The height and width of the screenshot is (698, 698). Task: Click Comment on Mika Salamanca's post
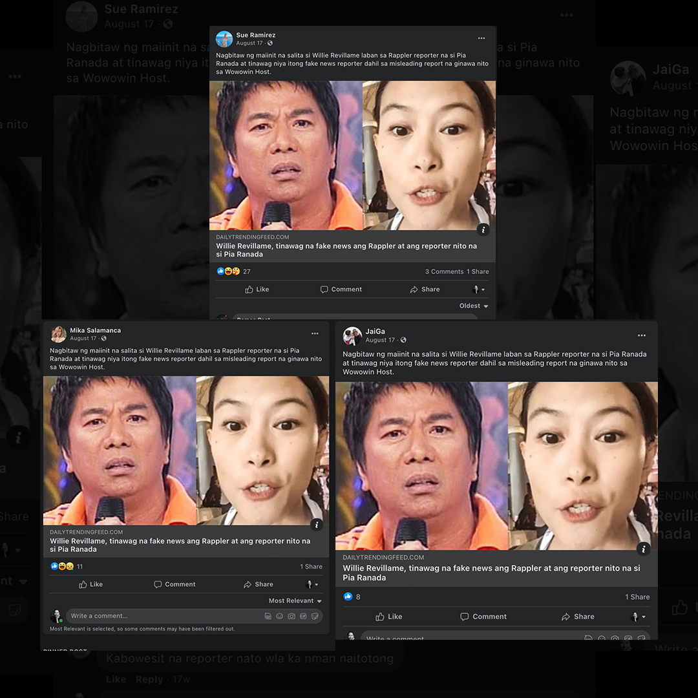[x=174, y=584]
